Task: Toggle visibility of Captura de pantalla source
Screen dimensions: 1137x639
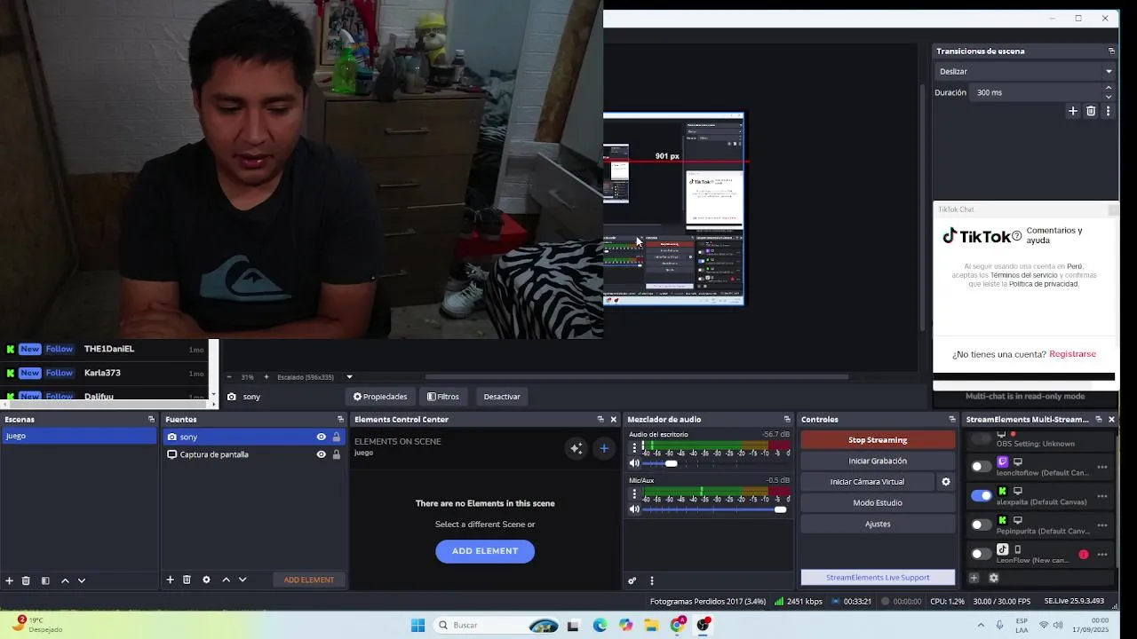Action: [x=321, y=454]
